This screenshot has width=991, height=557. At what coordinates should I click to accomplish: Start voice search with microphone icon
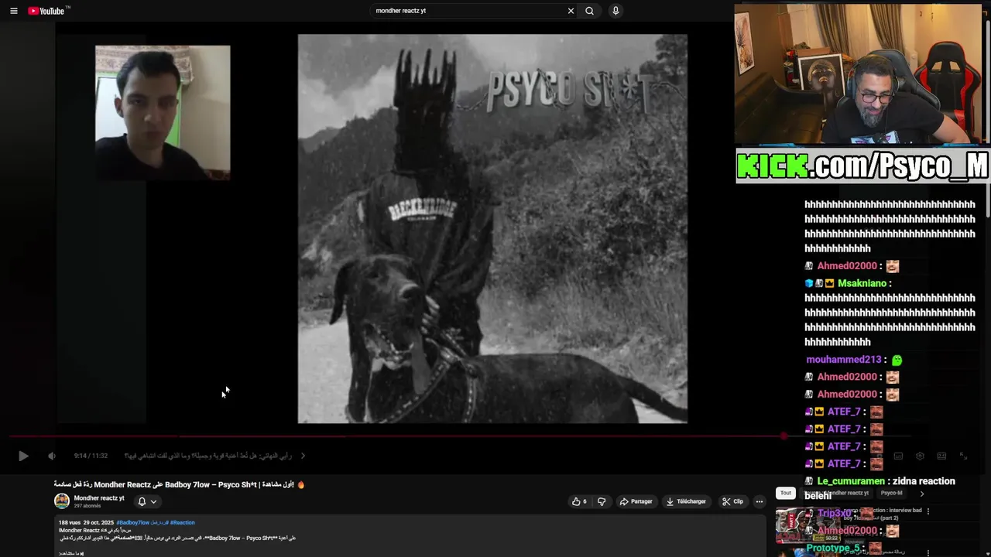616,11
